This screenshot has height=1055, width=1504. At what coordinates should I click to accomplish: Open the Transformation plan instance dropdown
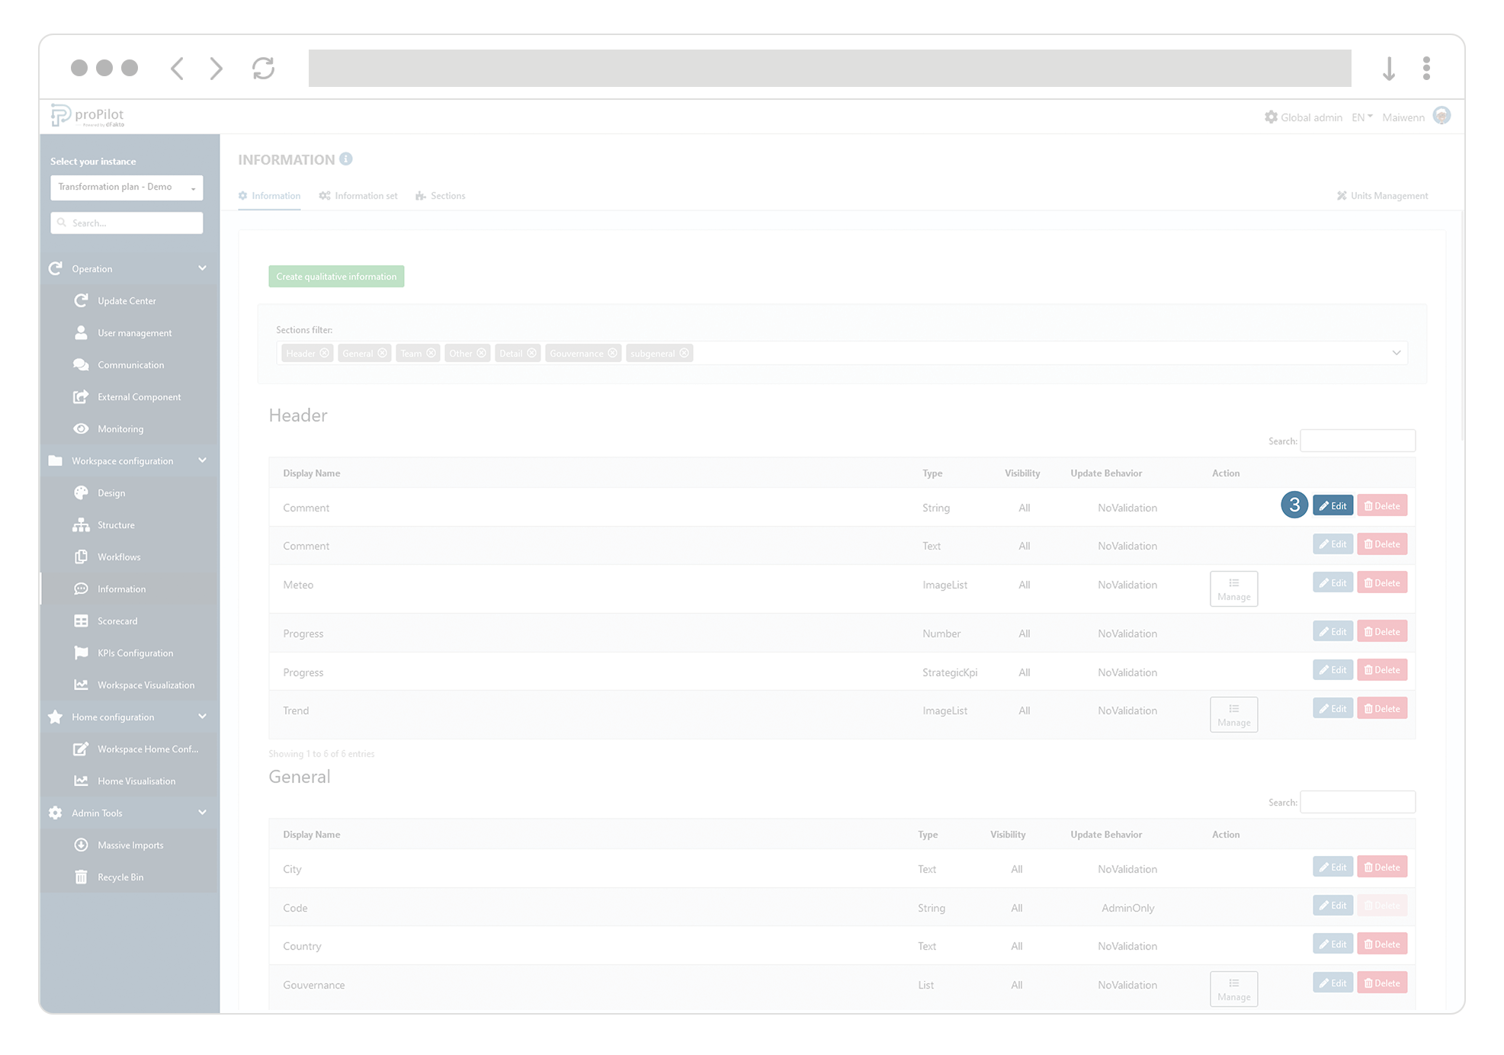click(127, 188)
